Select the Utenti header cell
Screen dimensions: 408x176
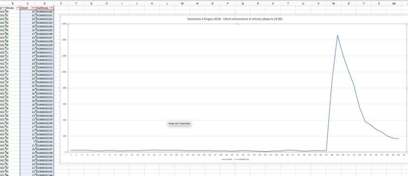[27, 8]
